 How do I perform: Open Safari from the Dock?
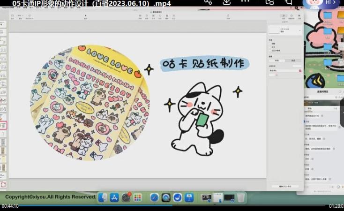(x=154, y=197)
